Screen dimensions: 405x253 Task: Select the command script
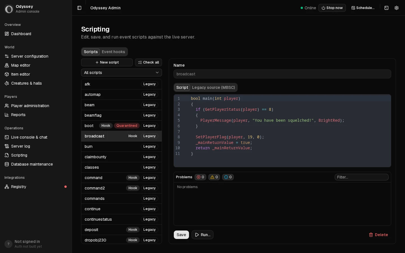(x=121, y=178)
